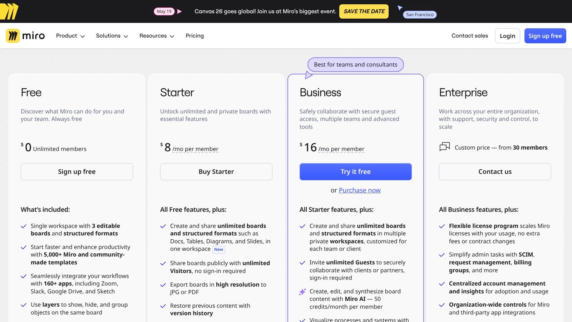Click the pink arrow beside the May 19 badge

point(180,11)
